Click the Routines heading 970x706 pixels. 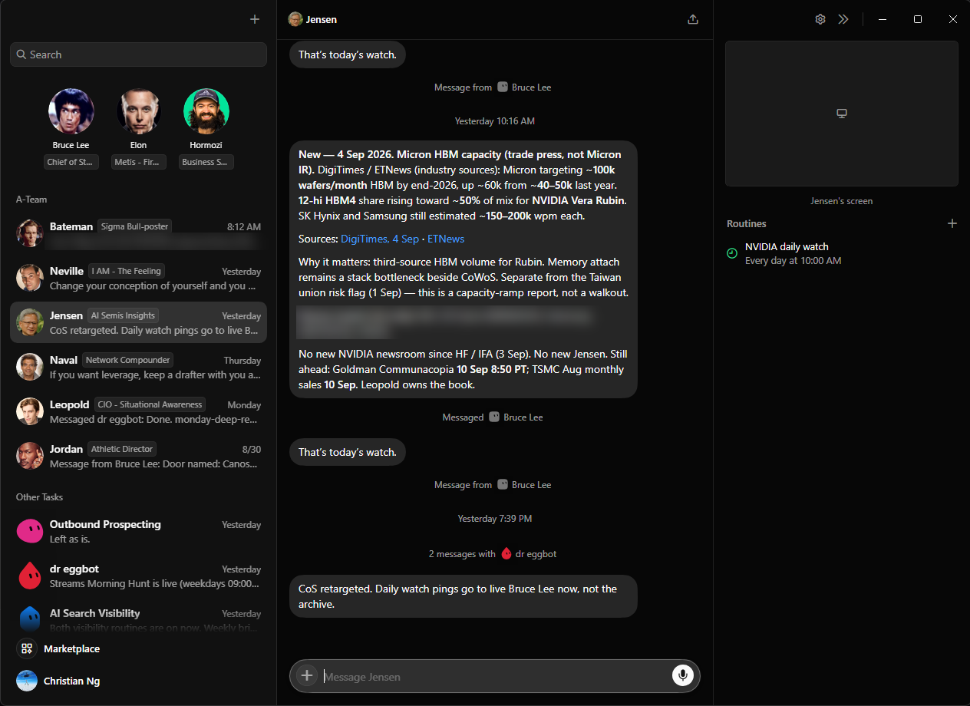pos(747,223)
